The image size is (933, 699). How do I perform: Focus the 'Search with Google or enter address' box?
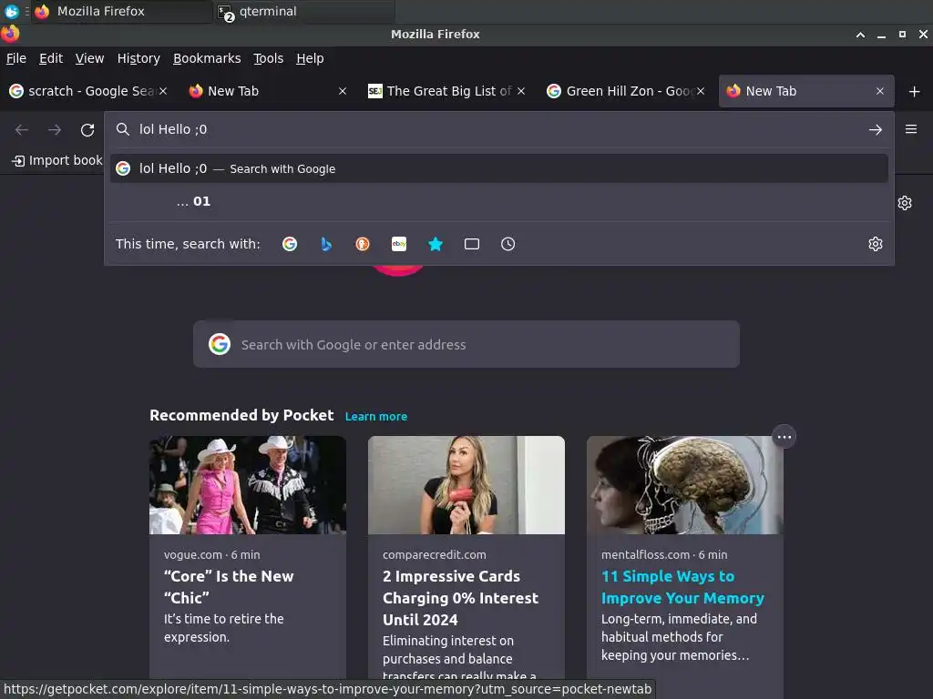click(x=466, y=345)
